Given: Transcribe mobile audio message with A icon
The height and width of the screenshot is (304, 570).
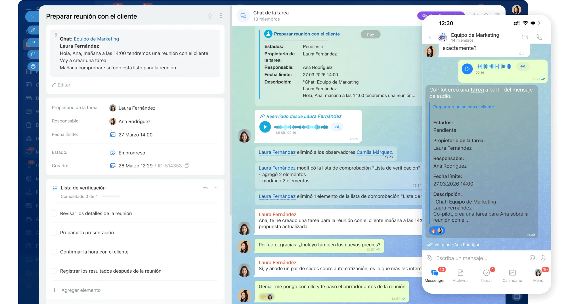Looking at the screenshot, I should pyautogui.click(x=523, y=67).
